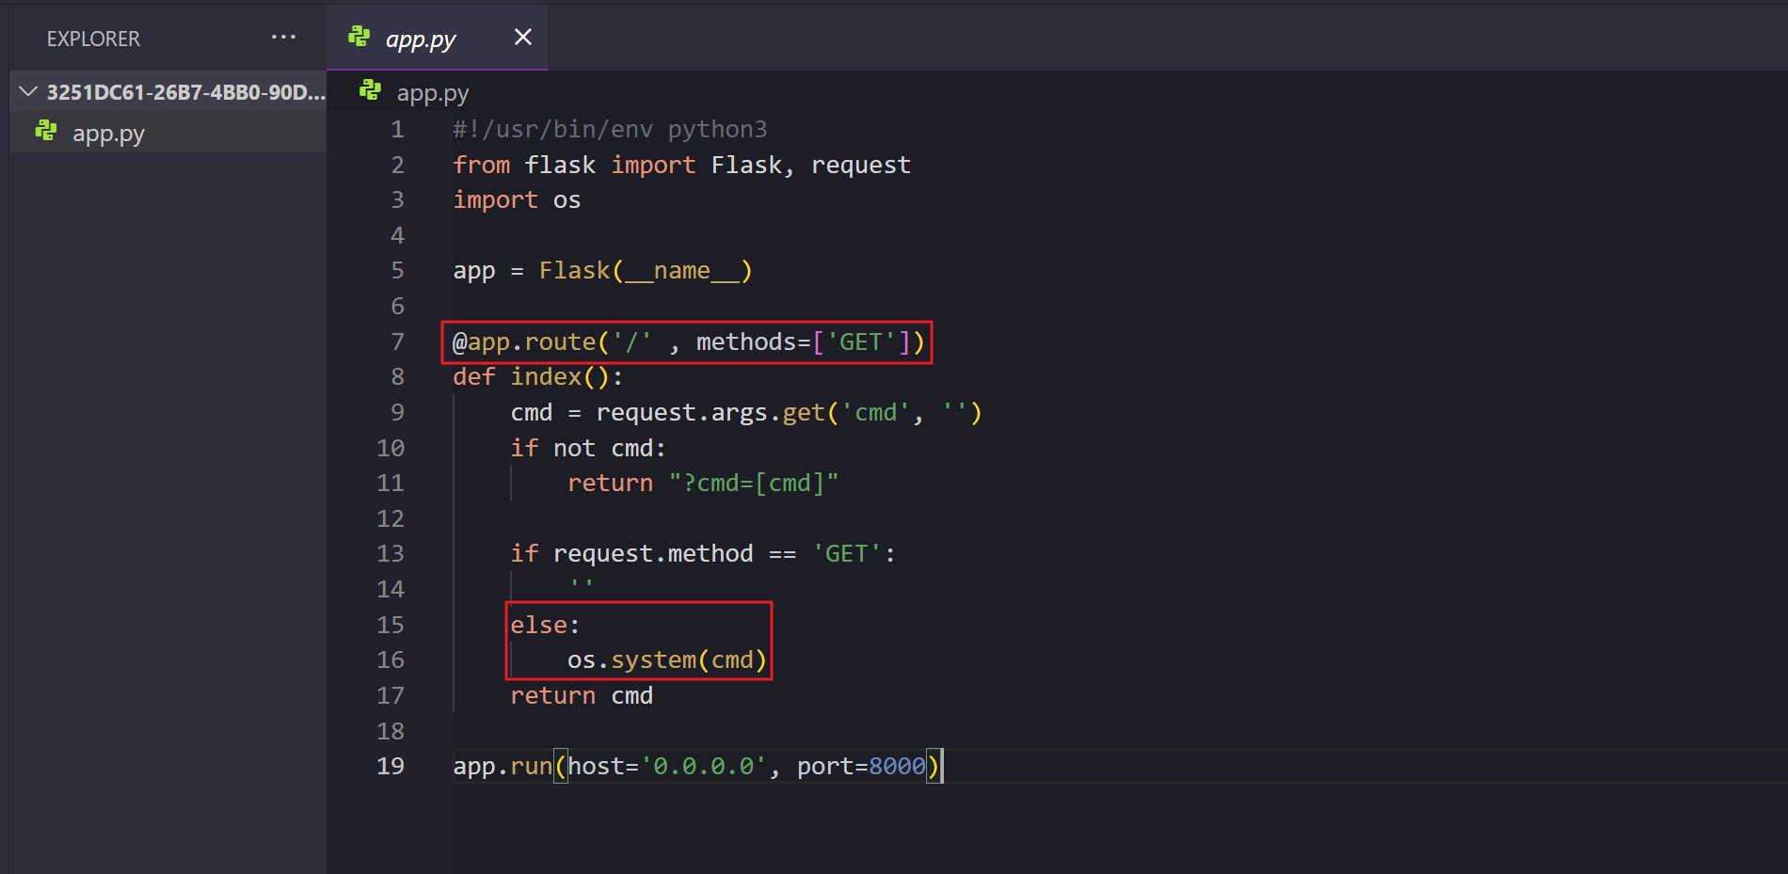Place cursor on 'import os' statement
The image size is (1788, 874).
(517, 199)
